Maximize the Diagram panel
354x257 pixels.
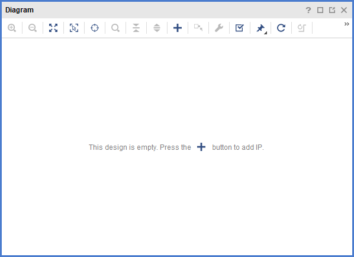[320, 10]
